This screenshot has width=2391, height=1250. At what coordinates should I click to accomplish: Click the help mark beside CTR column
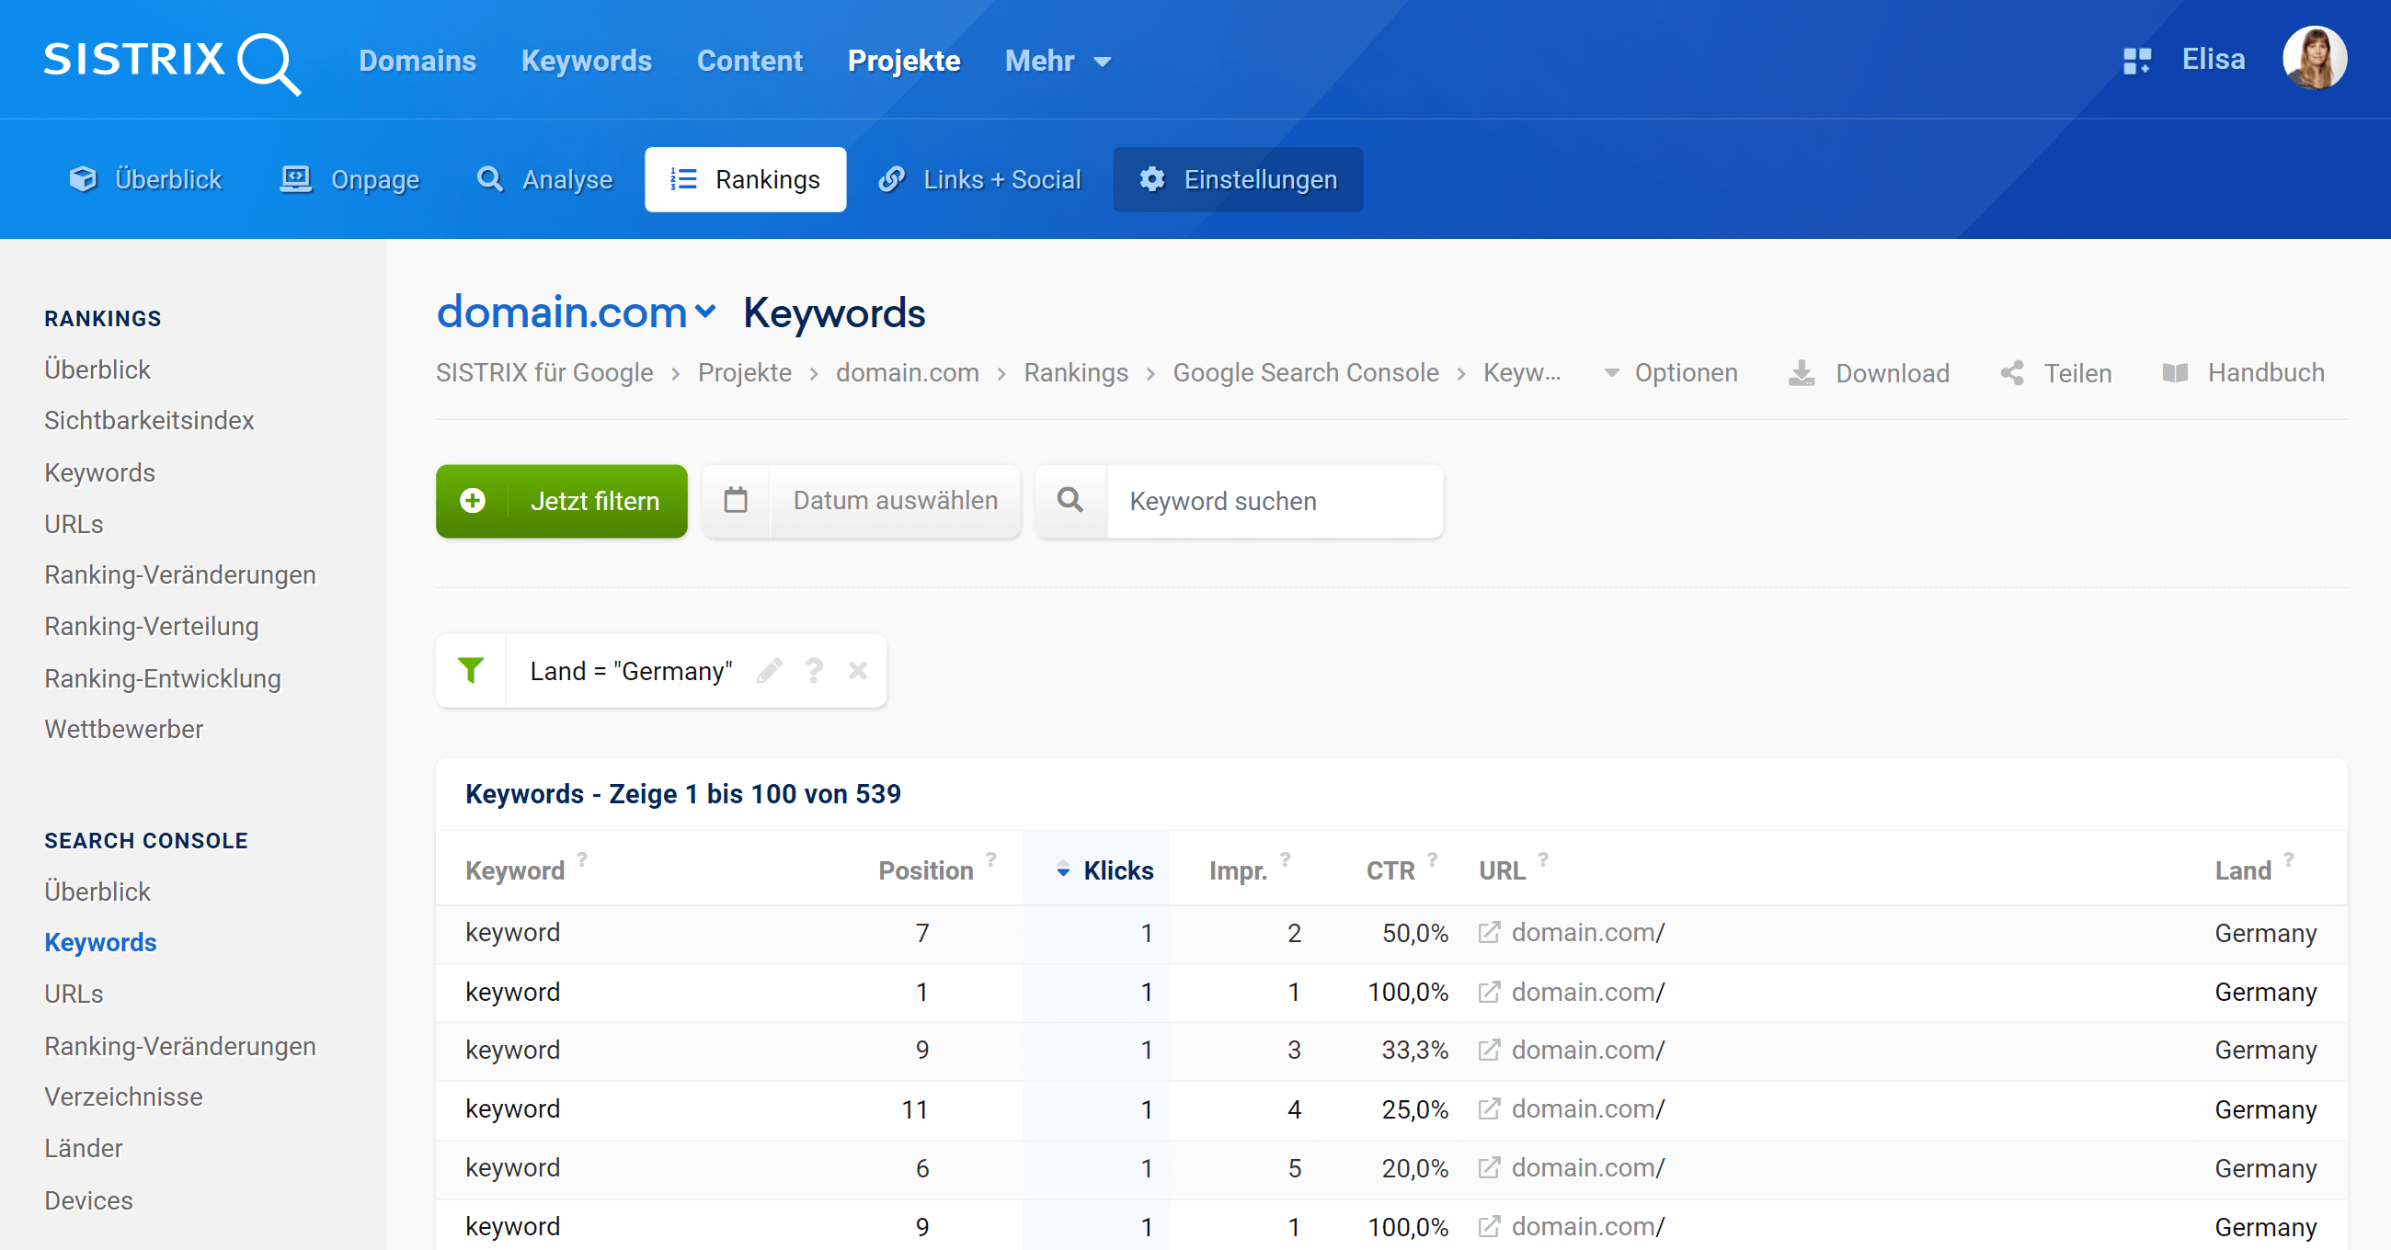1433,859
